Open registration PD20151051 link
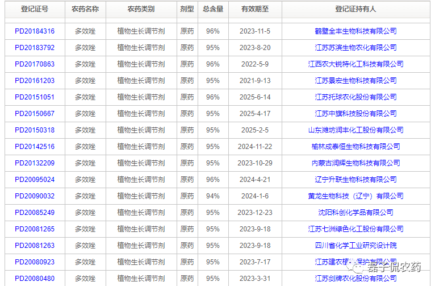Image resolution: width=435 pixels, height=286 pixels. coord(35,97)
